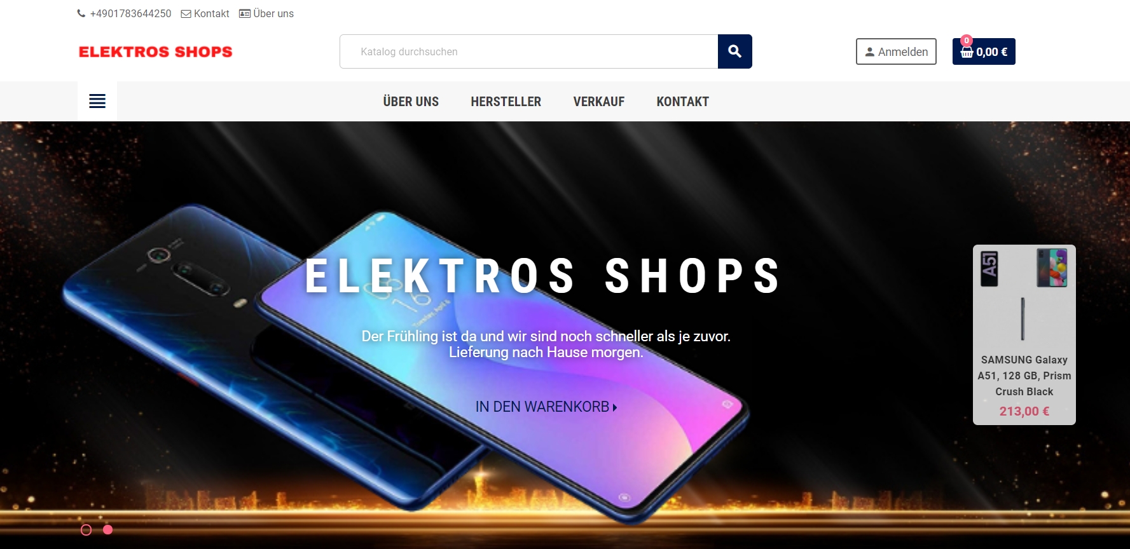Click the Katalog durchsuchen search field
1130x549 pixels.
coord(529,51)
